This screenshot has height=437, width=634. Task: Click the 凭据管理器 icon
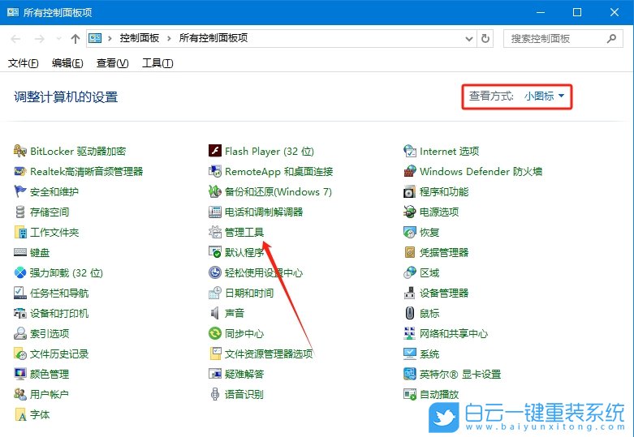410,252
